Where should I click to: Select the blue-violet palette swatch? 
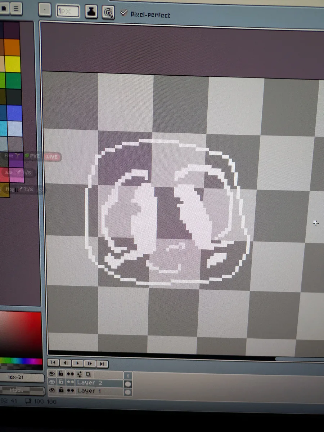[x=14, y=113]
